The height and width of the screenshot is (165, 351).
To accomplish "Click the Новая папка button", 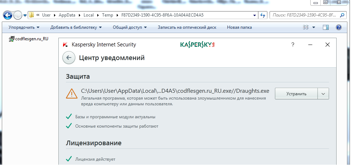I will 239,27.
